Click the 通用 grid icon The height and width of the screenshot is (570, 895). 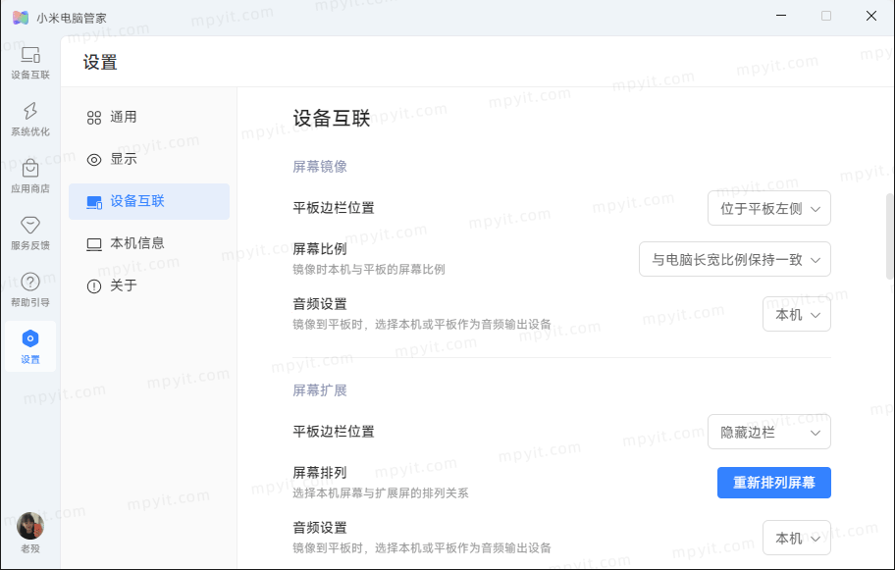[94, 118]
